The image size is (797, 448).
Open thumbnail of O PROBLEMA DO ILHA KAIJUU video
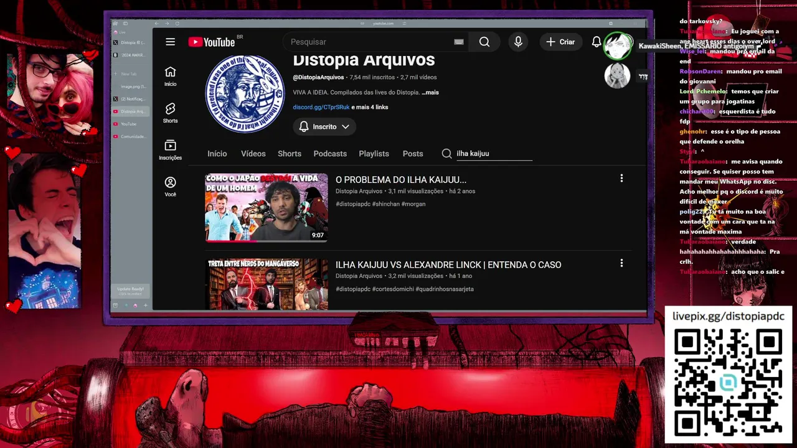[266, 207]
